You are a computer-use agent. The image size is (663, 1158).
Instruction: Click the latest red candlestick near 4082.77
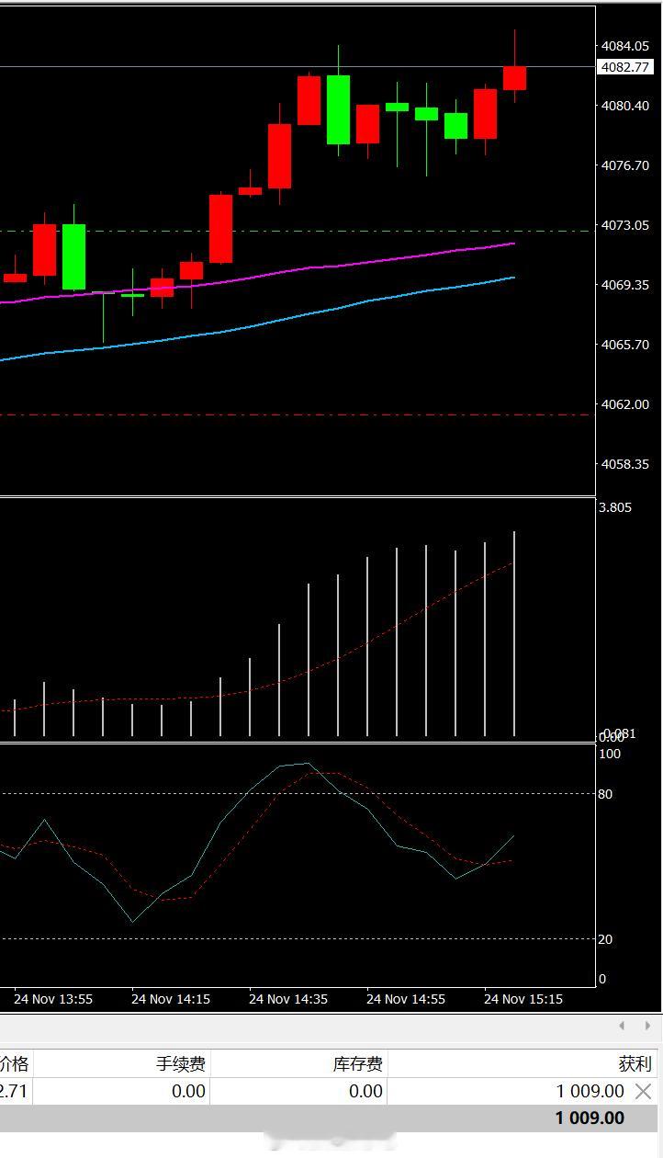click(x=514, y=78)
